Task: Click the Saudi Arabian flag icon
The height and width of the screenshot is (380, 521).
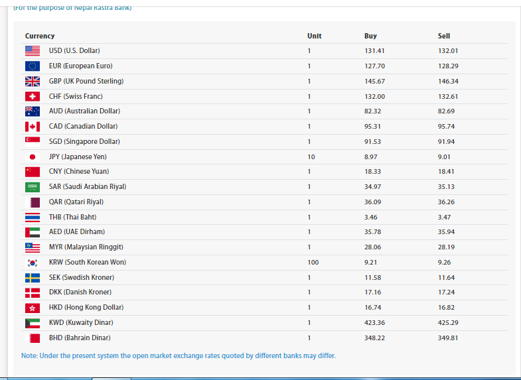Action: click(x=33, y=187)
